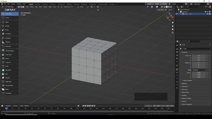Select the Smooth tool

[10, 78]
